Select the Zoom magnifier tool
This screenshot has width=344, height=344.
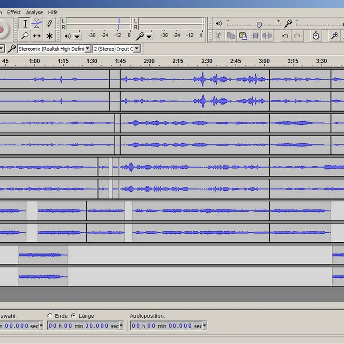coord(25,36)
